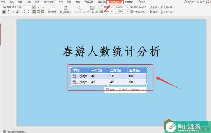Click the 文字方向 text direction icon
The image size is (211, 133).
[x=52, y=8]
